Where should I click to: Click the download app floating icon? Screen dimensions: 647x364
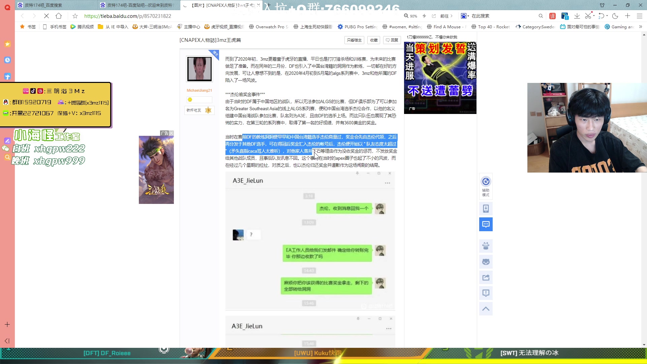tap(486, 209)
